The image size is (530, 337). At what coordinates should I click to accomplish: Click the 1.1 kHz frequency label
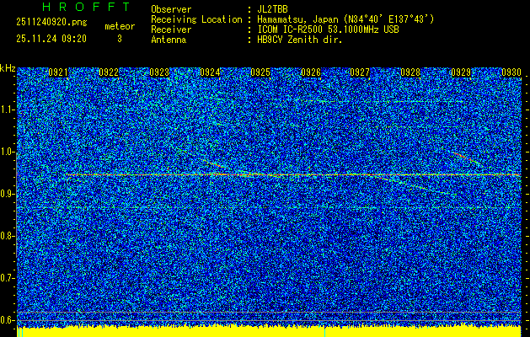[8, 110]
